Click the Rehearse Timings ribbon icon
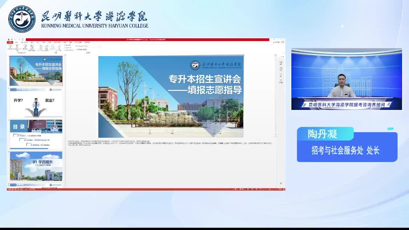Screen dimensions: 409x230 (x=53, y=47)
